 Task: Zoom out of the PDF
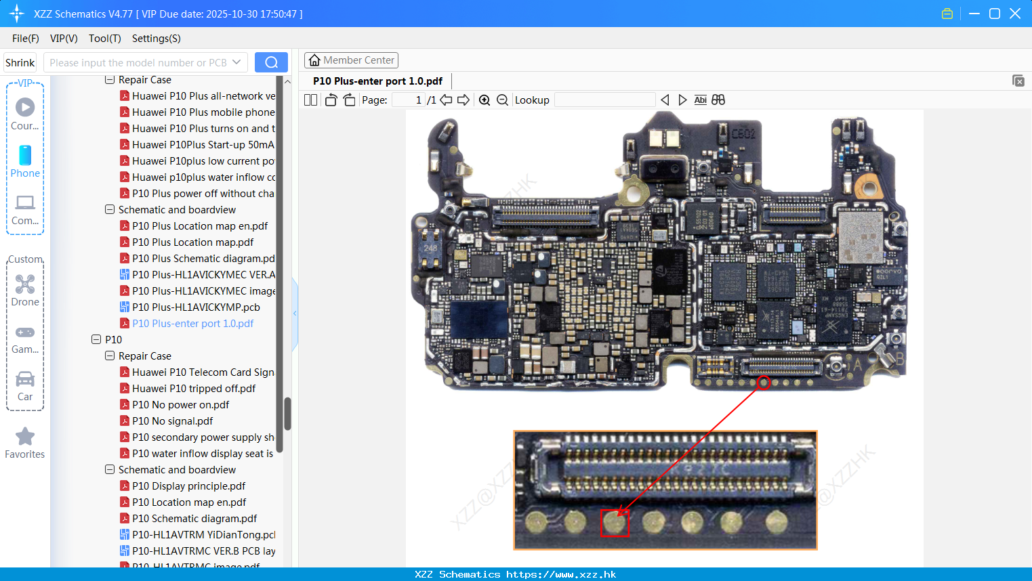[x=502, y=100]
